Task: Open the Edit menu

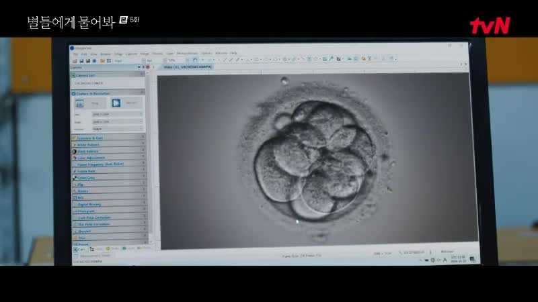Action: 83,54
